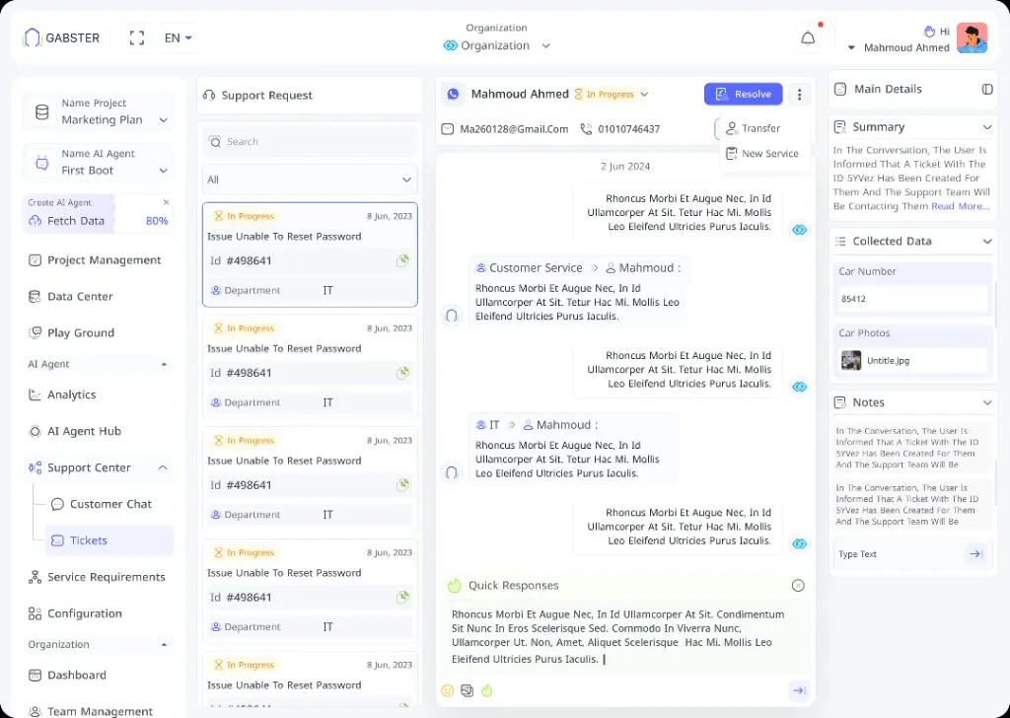Submit the note with the arrow icon
This screenshot has height=718, width=1010.
point(975,554)
